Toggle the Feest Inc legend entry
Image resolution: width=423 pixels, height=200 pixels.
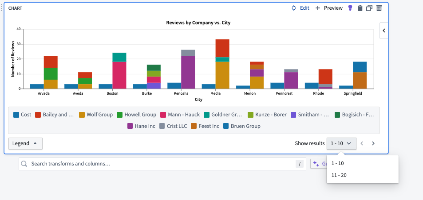(x=205, y=126)
